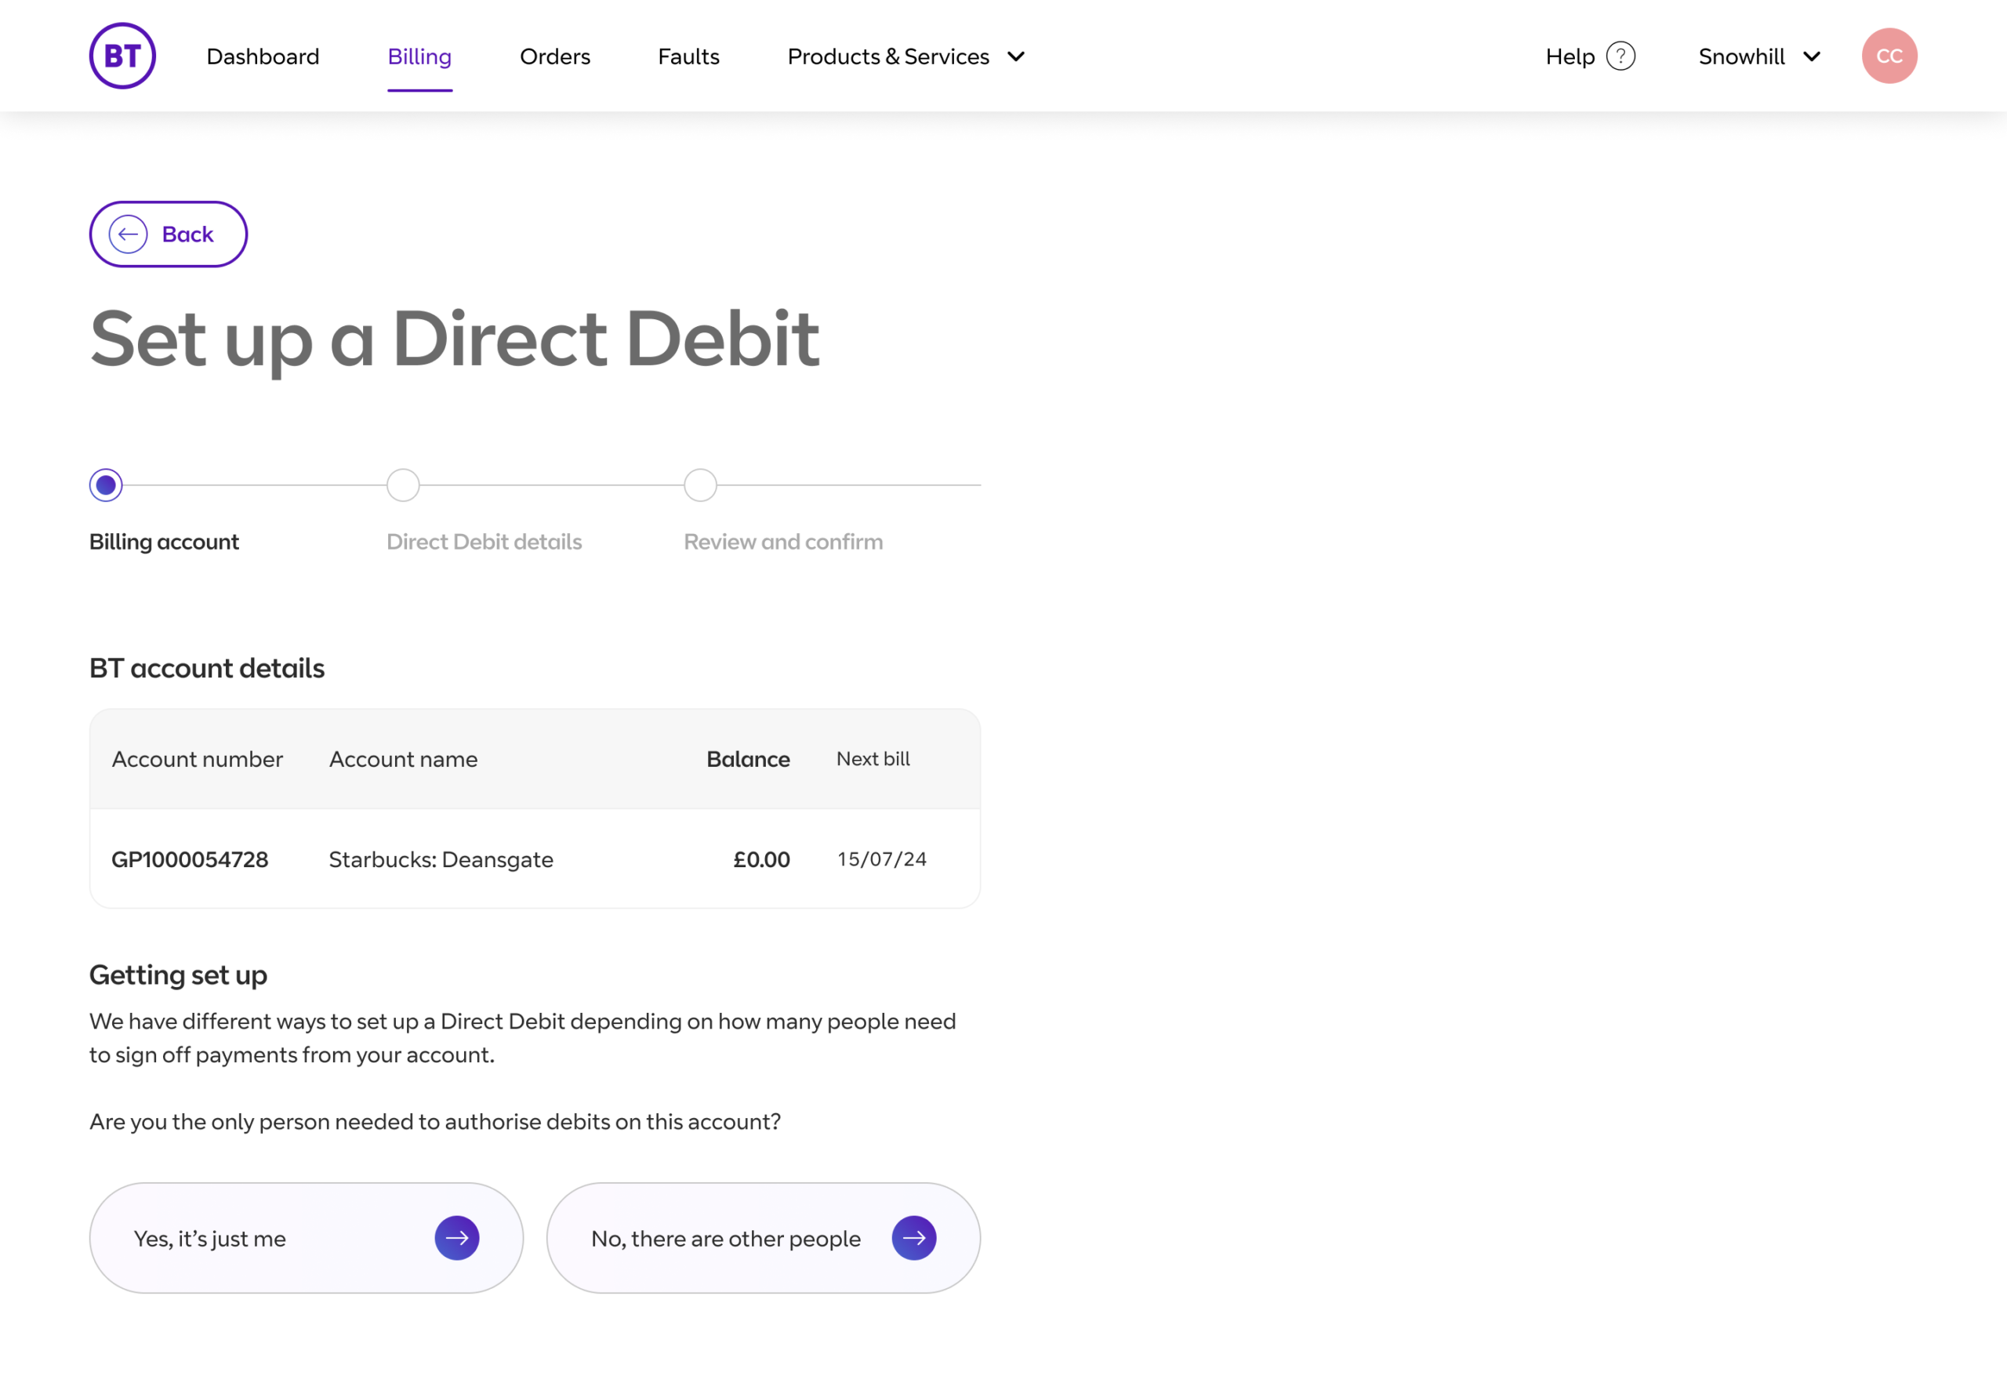This screenshot has height=1383, width=2007.
Task: Click the Help question mark icon
Action: [1620, 56]
